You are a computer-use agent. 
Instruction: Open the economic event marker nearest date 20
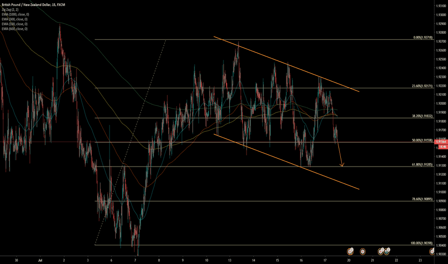(350, 252)
